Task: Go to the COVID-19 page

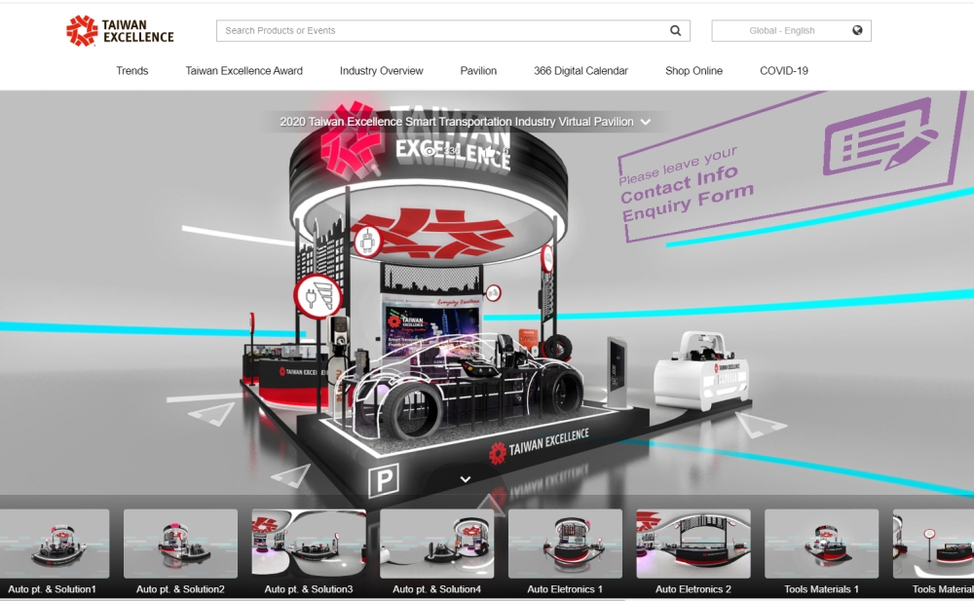Action: pos(783,71)
